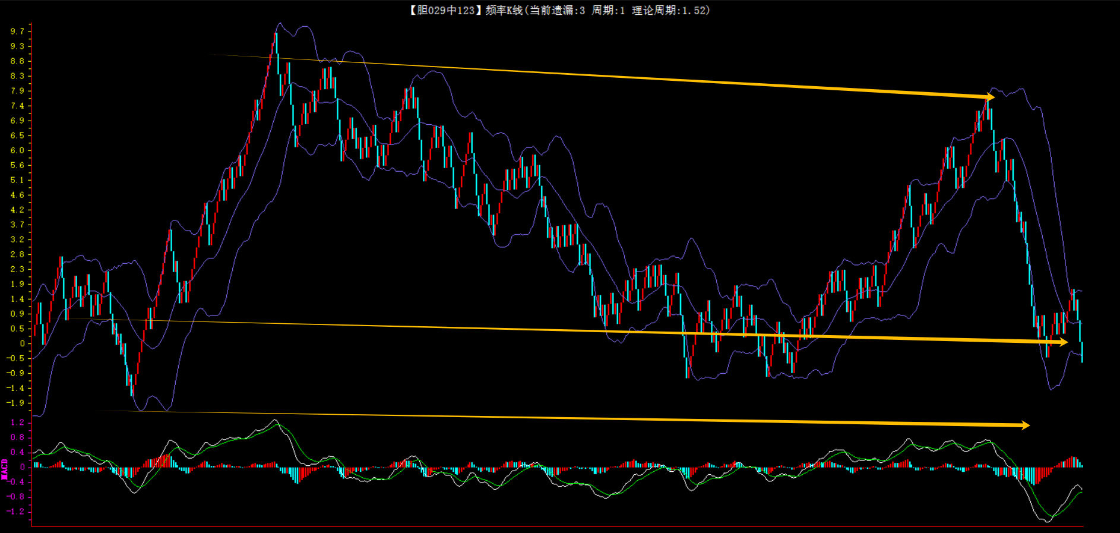Select the 频率K线 title text
Viewport: 1120px width, 533px height.
[504, 10]
